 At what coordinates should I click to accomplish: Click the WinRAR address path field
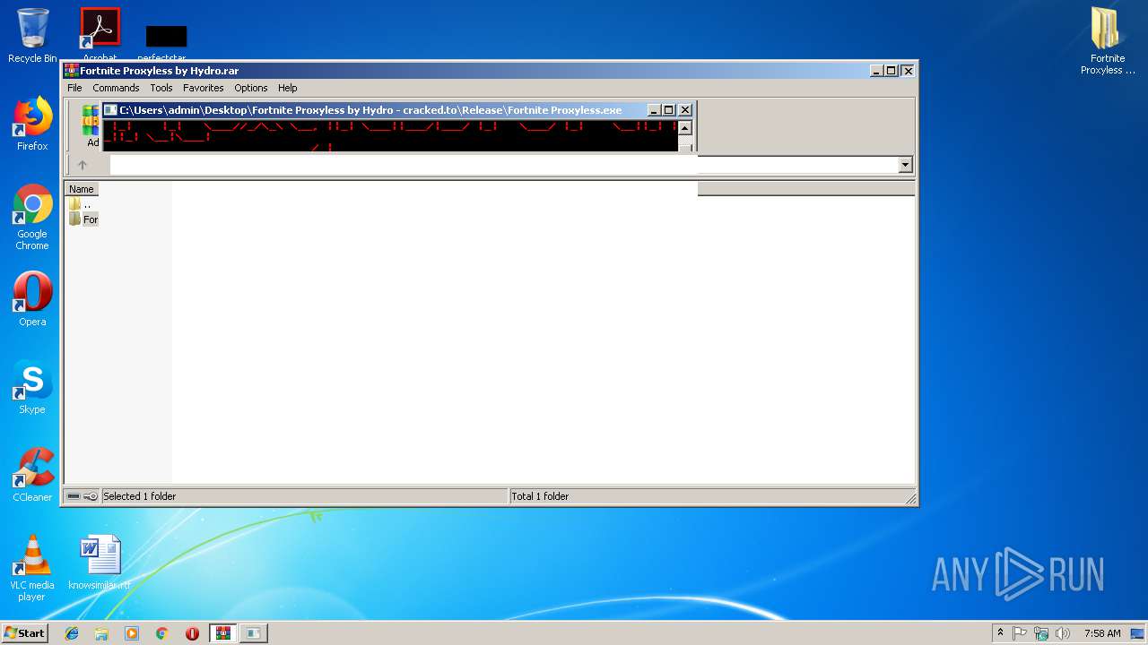point(503,165)
